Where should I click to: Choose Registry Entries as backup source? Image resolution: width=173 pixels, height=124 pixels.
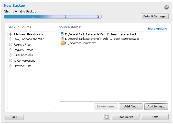click(10, 50)
